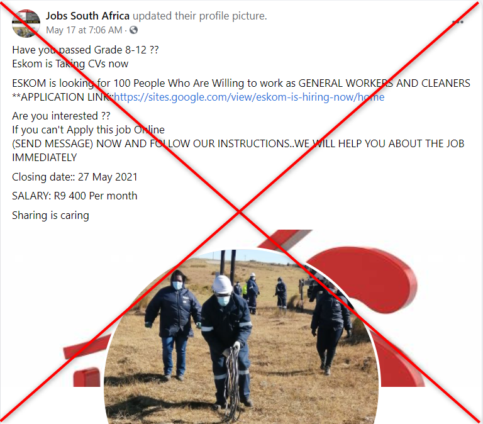Screen dimensions: 483x424
Task: Click the 'Closing date: 27 May 2021' line
Action: point(75,177)
